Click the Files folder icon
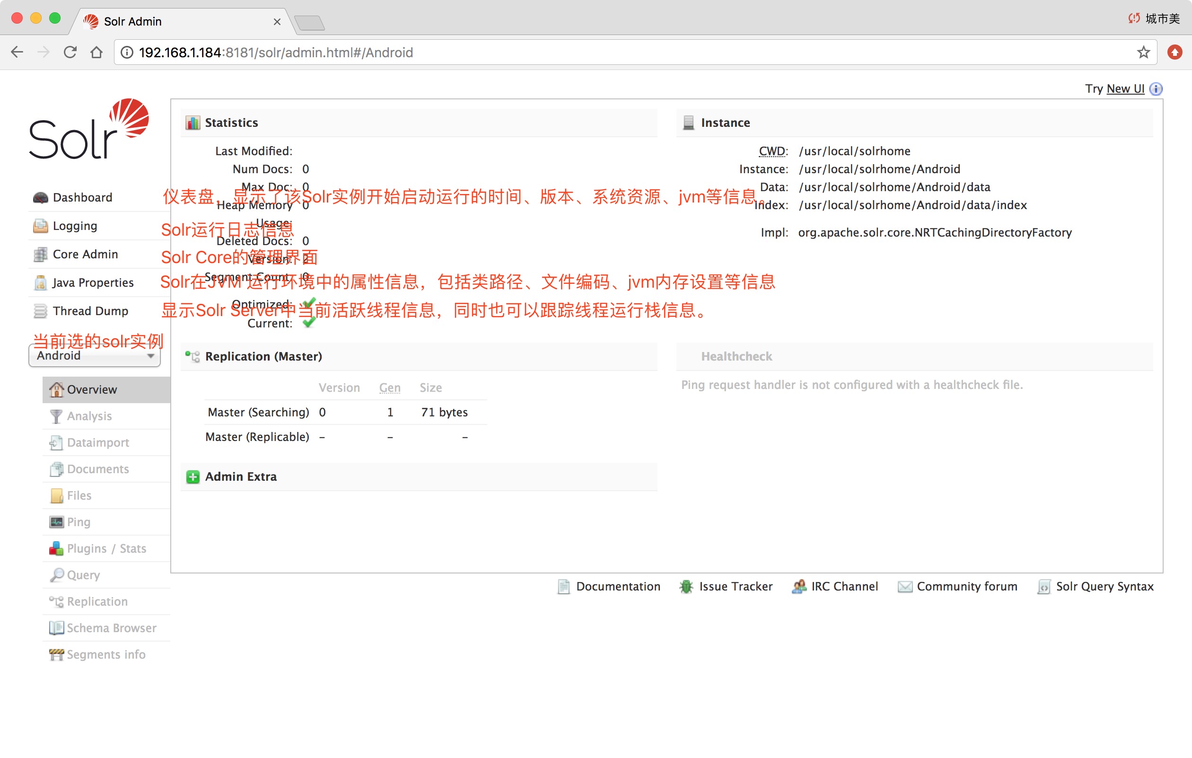1192x758 pixels. point(56,495)
